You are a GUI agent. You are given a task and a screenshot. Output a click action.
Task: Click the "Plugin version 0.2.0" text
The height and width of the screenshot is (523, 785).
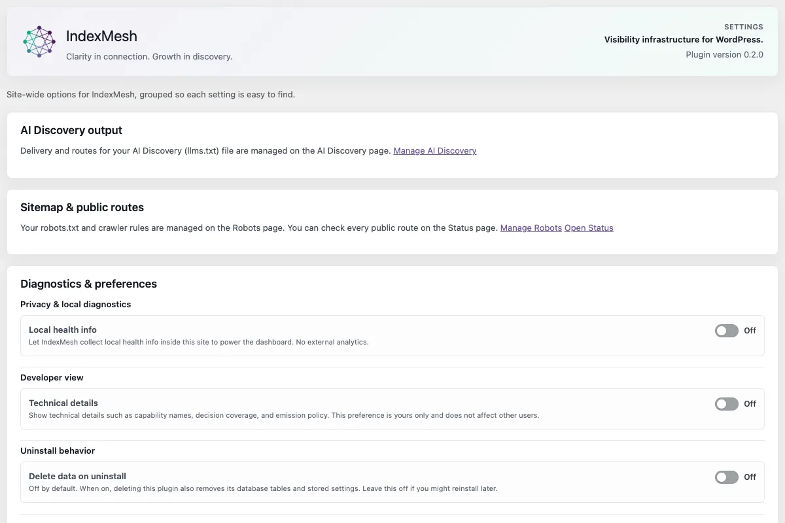tap(724, 55)
